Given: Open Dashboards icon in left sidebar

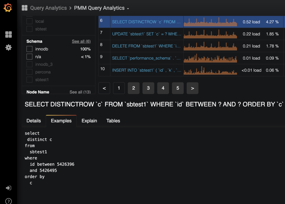Looking at the screenshot, I should pyautogui.click(x=8, y=34).
